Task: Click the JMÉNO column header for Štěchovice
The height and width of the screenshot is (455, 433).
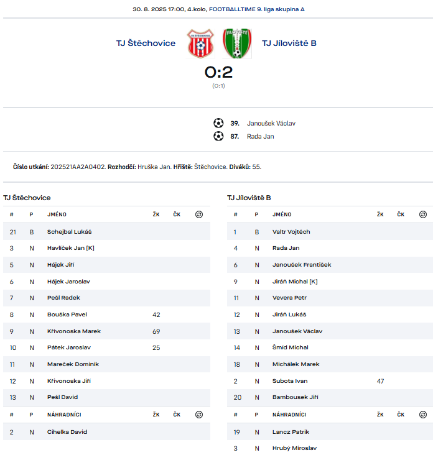Action: (x=57, y=214)
